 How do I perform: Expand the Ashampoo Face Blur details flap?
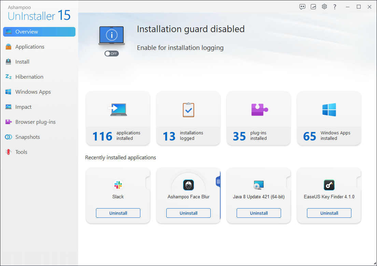(218, 182)
